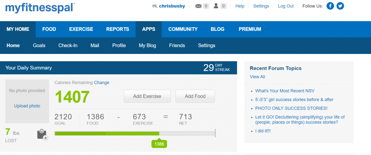Open the REPORTS tab
Viewport: 371px width, 155px height.
[x=118, y=29]
